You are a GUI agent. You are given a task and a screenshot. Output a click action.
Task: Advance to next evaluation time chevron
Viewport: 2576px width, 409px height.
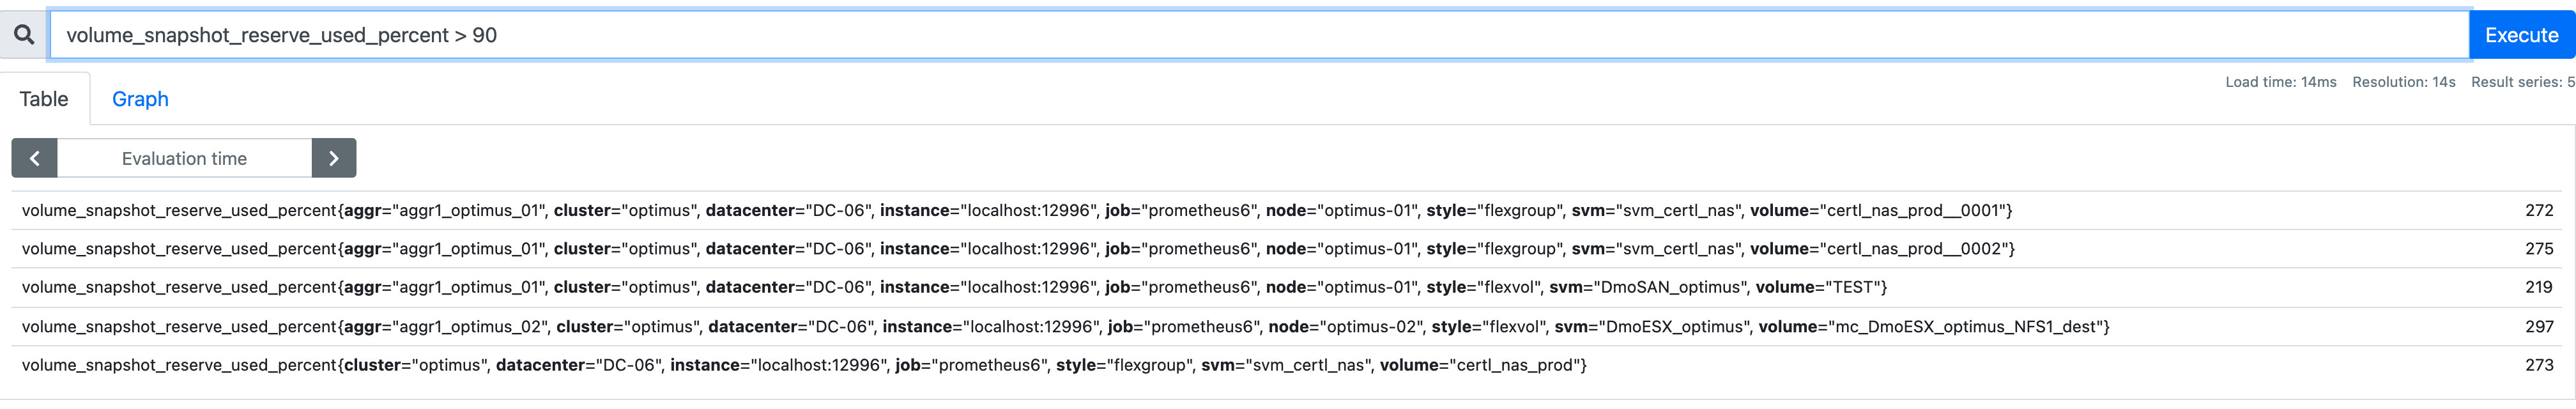coord(334,158)
